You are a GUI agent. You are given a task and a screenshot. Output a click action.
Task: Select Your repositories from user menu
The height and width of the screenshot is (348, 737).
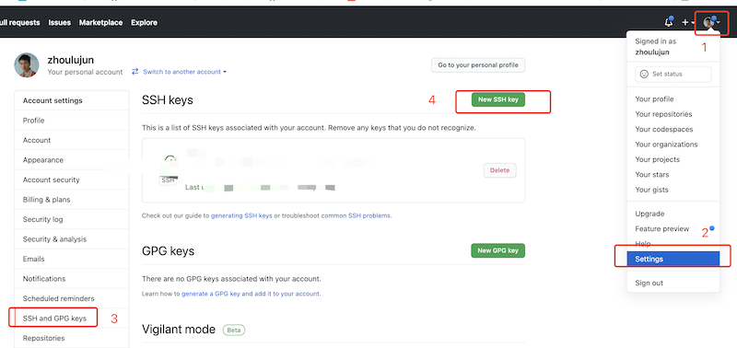tap(663, 114)
